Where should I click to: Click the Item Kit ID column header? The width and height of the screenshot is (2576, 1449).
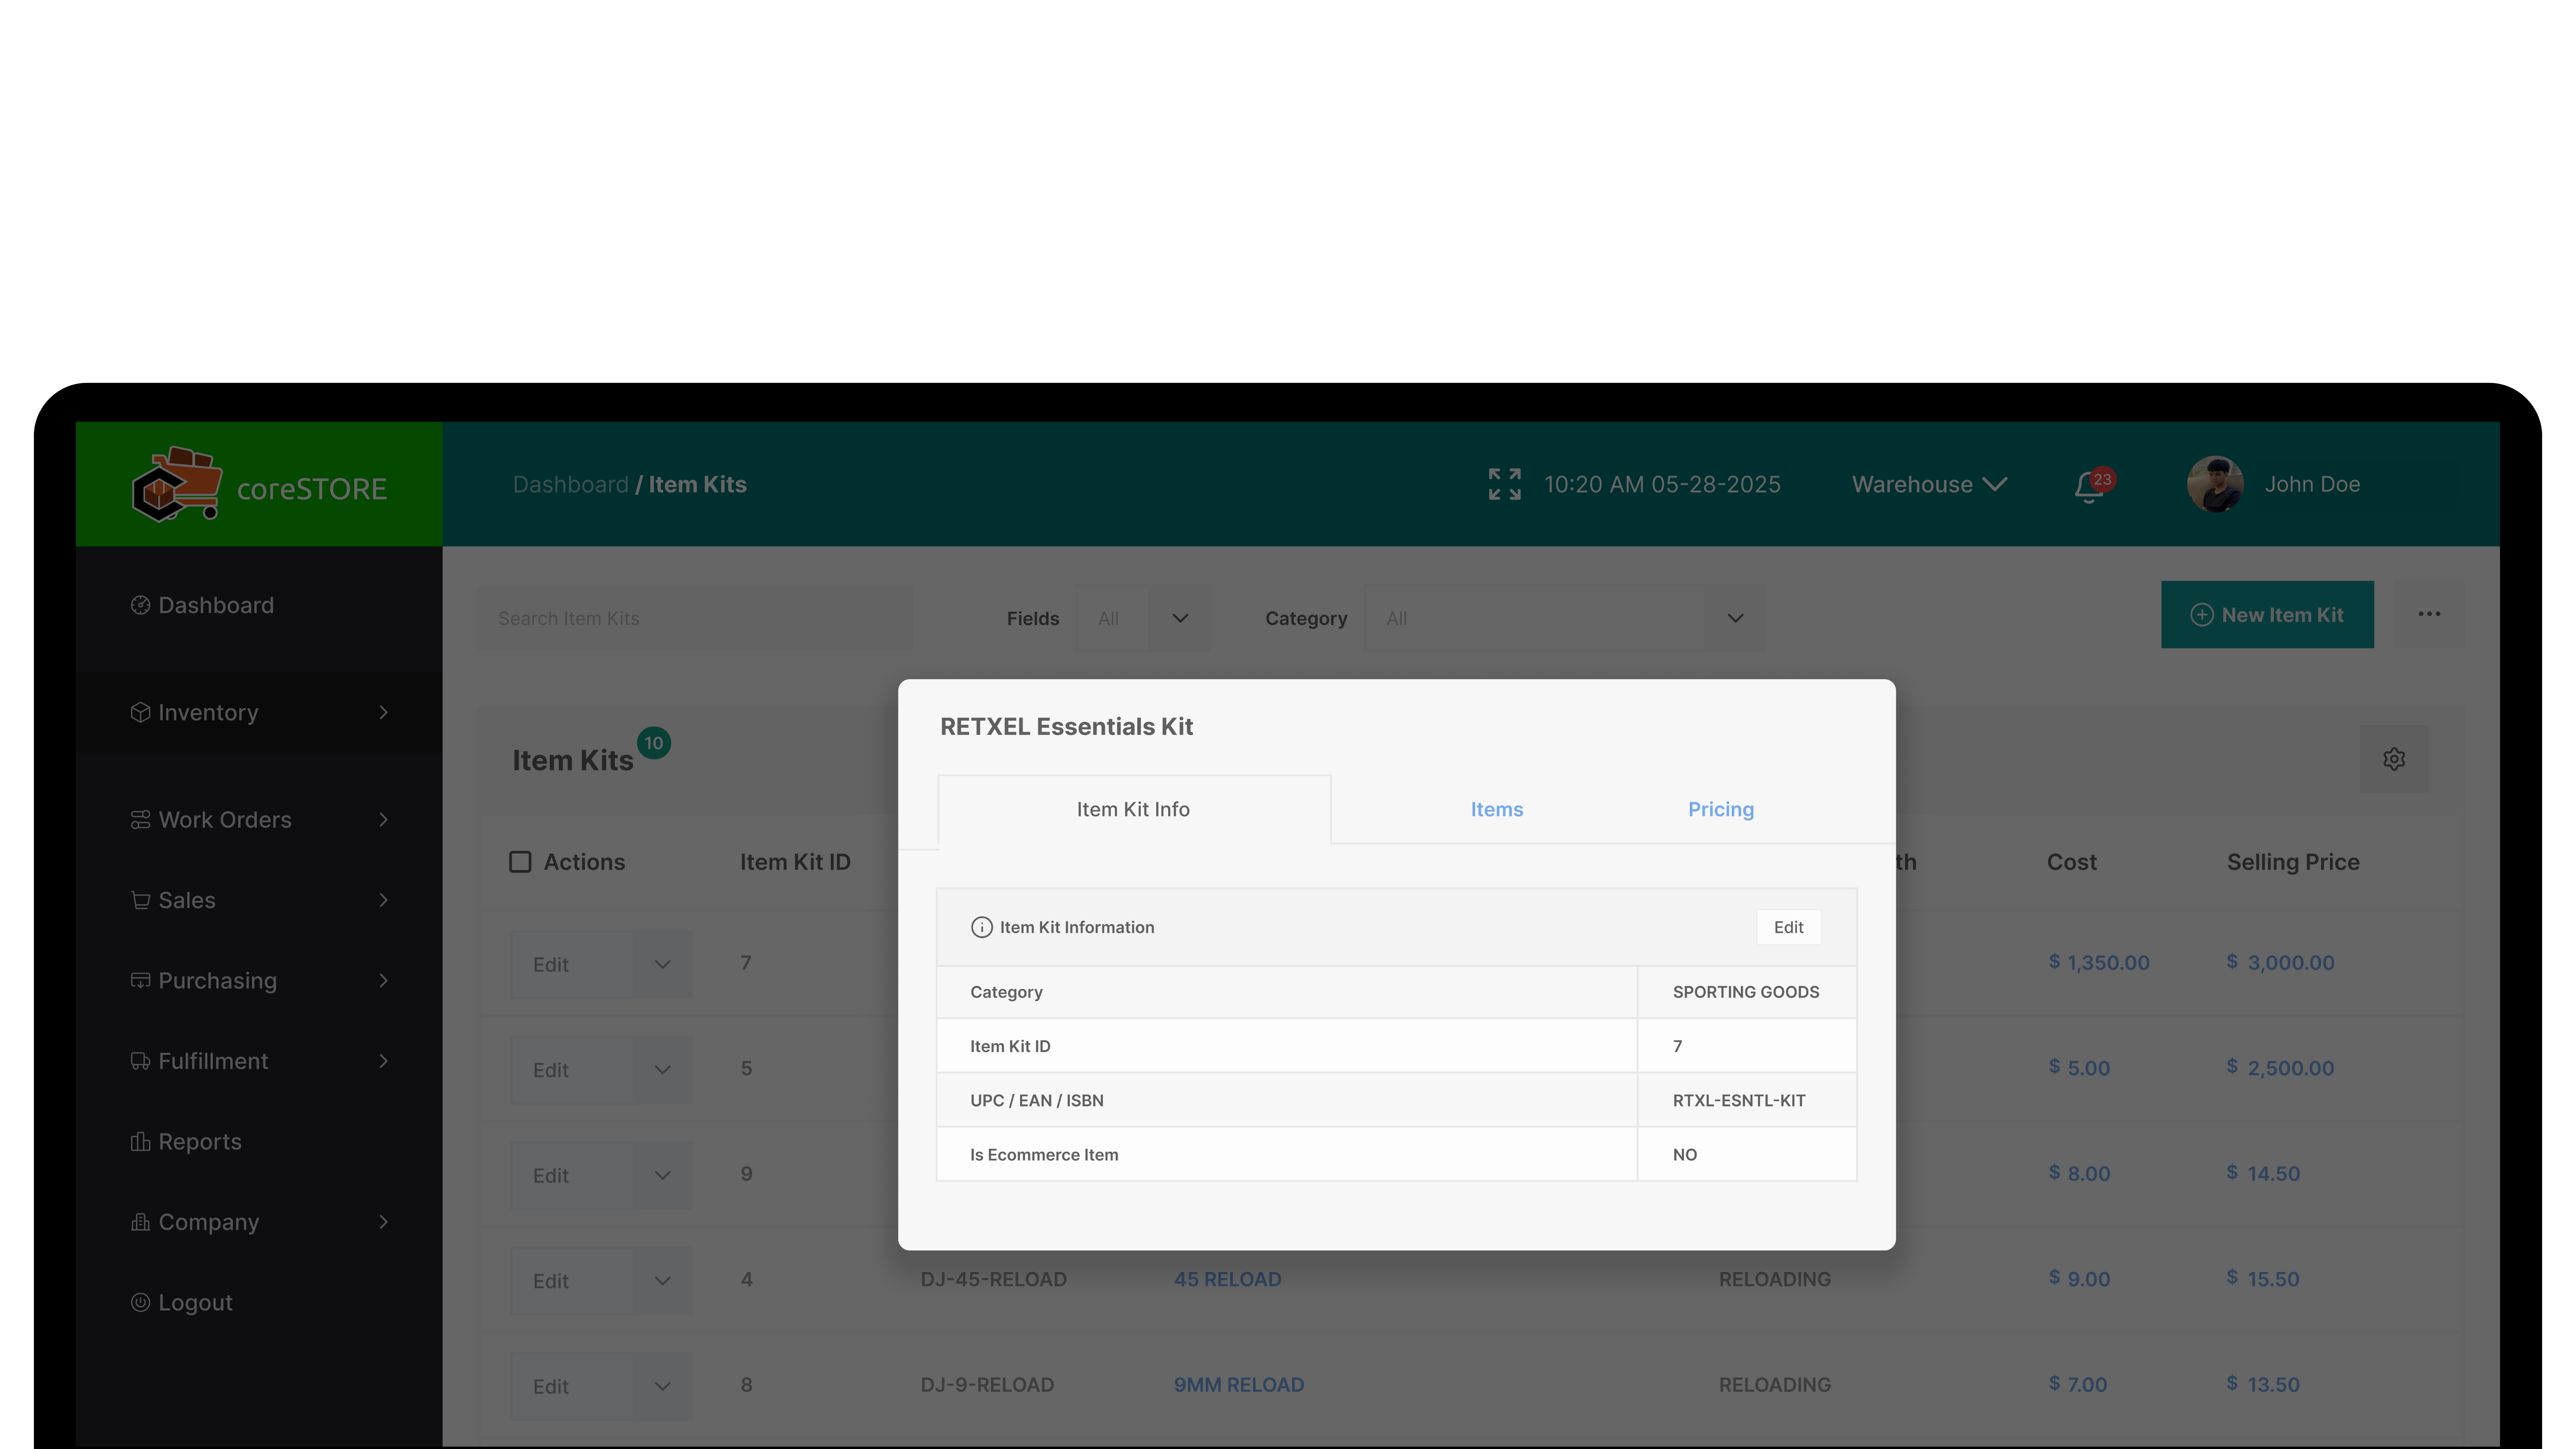[795, 862]
